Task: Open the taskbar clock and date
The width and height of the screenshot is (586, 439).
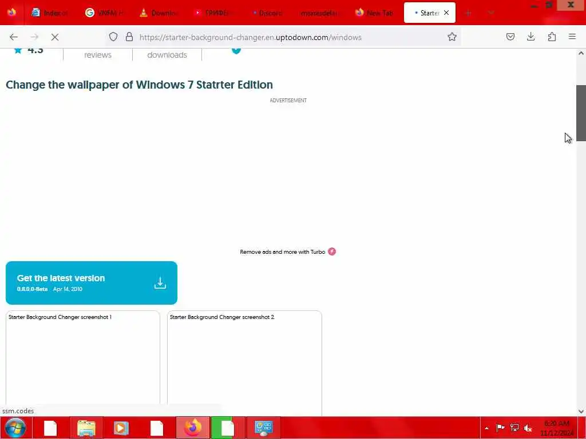Action: coord(556,428)
